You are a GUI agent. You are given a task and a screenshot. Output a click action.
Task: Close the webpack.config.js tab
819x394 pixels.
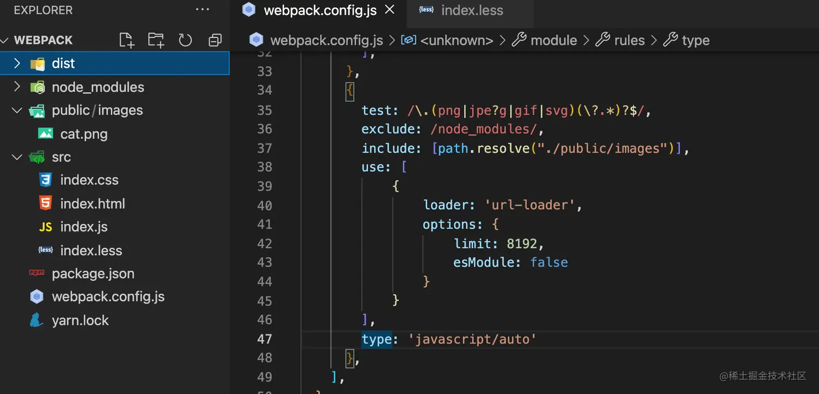pyautogui.click(x=389, y=11)
